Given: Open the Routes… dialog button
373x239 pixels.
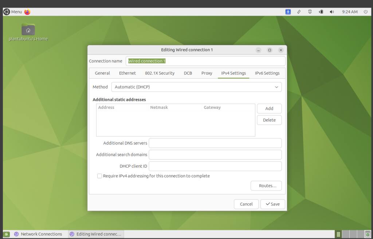Looking at the screenshot, I should click(266, 186).
